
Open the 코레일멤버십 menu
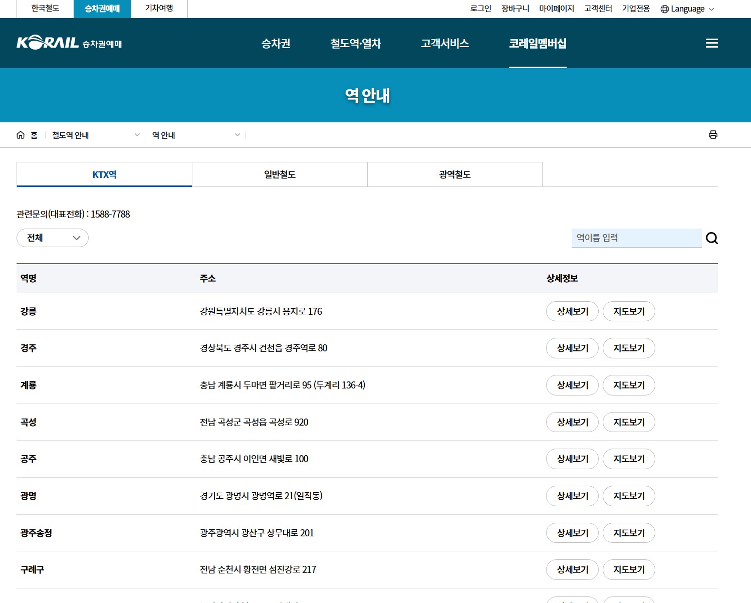point(538,43)
